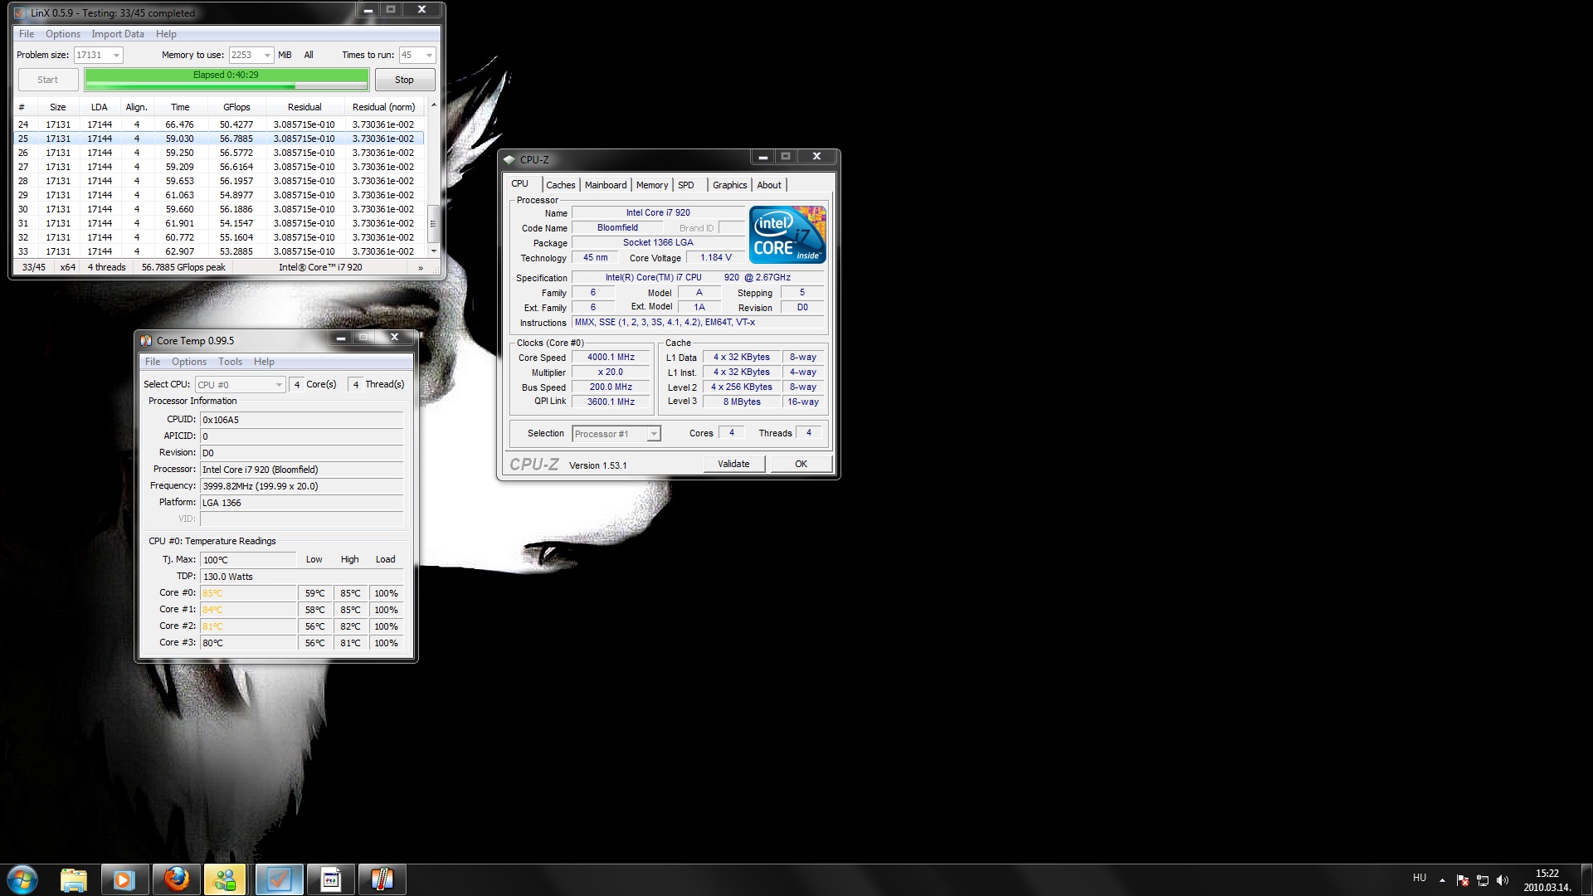Minimize the Core Temp window
This screenshot has width=1593, height=896.
pos(340,338)
